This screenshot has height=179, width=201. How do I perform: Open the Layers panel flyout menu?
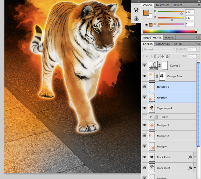(198, 44)
